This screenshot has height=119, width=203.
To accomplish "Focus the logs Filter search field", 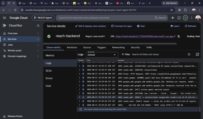I will coord(159,54).
